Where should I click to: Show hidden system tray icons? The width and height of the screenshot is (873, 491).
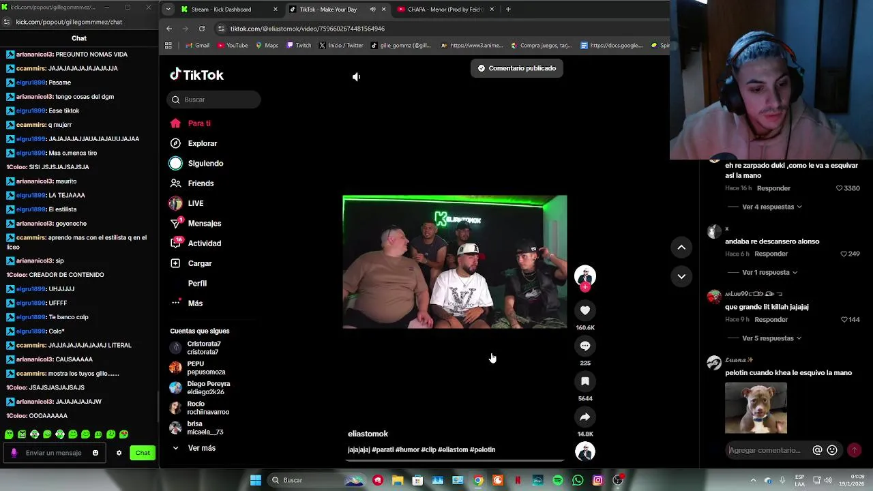pos(753,480)
